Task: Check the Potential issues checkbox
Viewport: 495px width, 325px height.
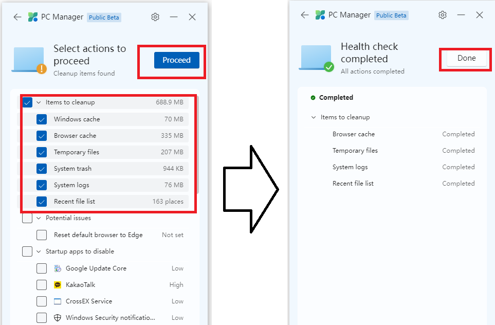Action: [27, 218]
